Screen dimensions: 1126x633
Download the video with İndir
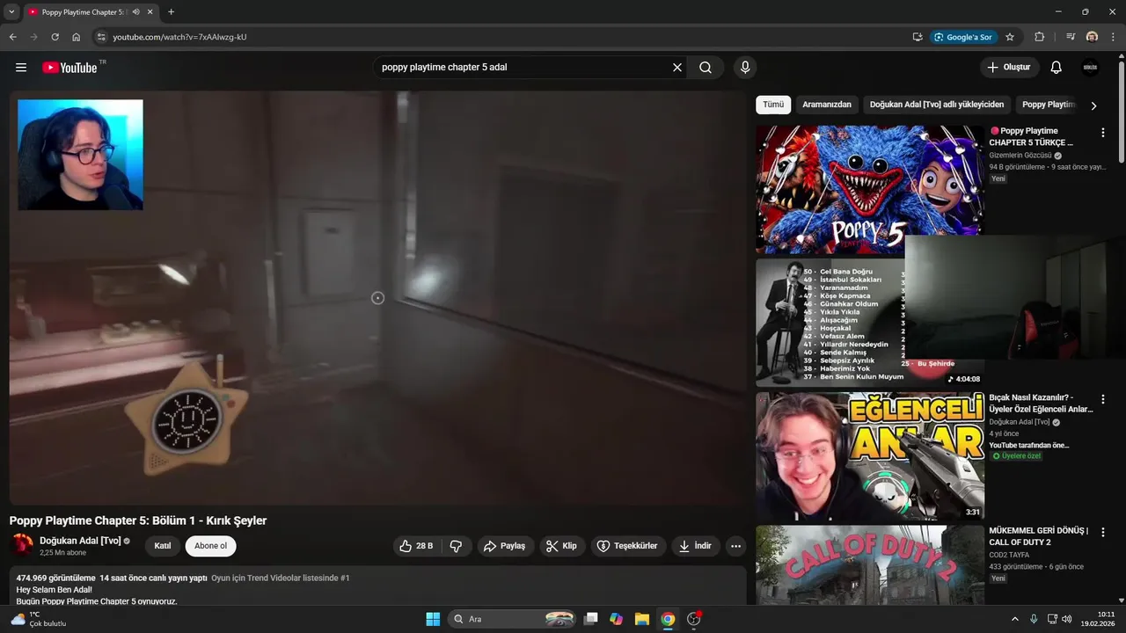click(696, 546)
